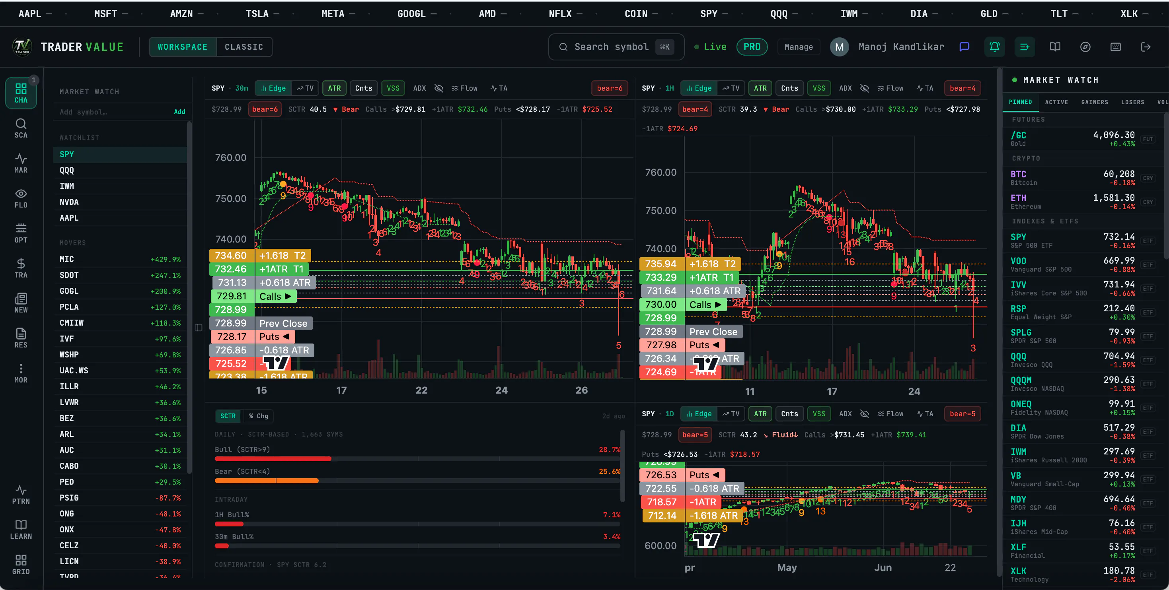The image size is (1169, 590).
Task: Click the M user avatar
Action: coord(839,47)
